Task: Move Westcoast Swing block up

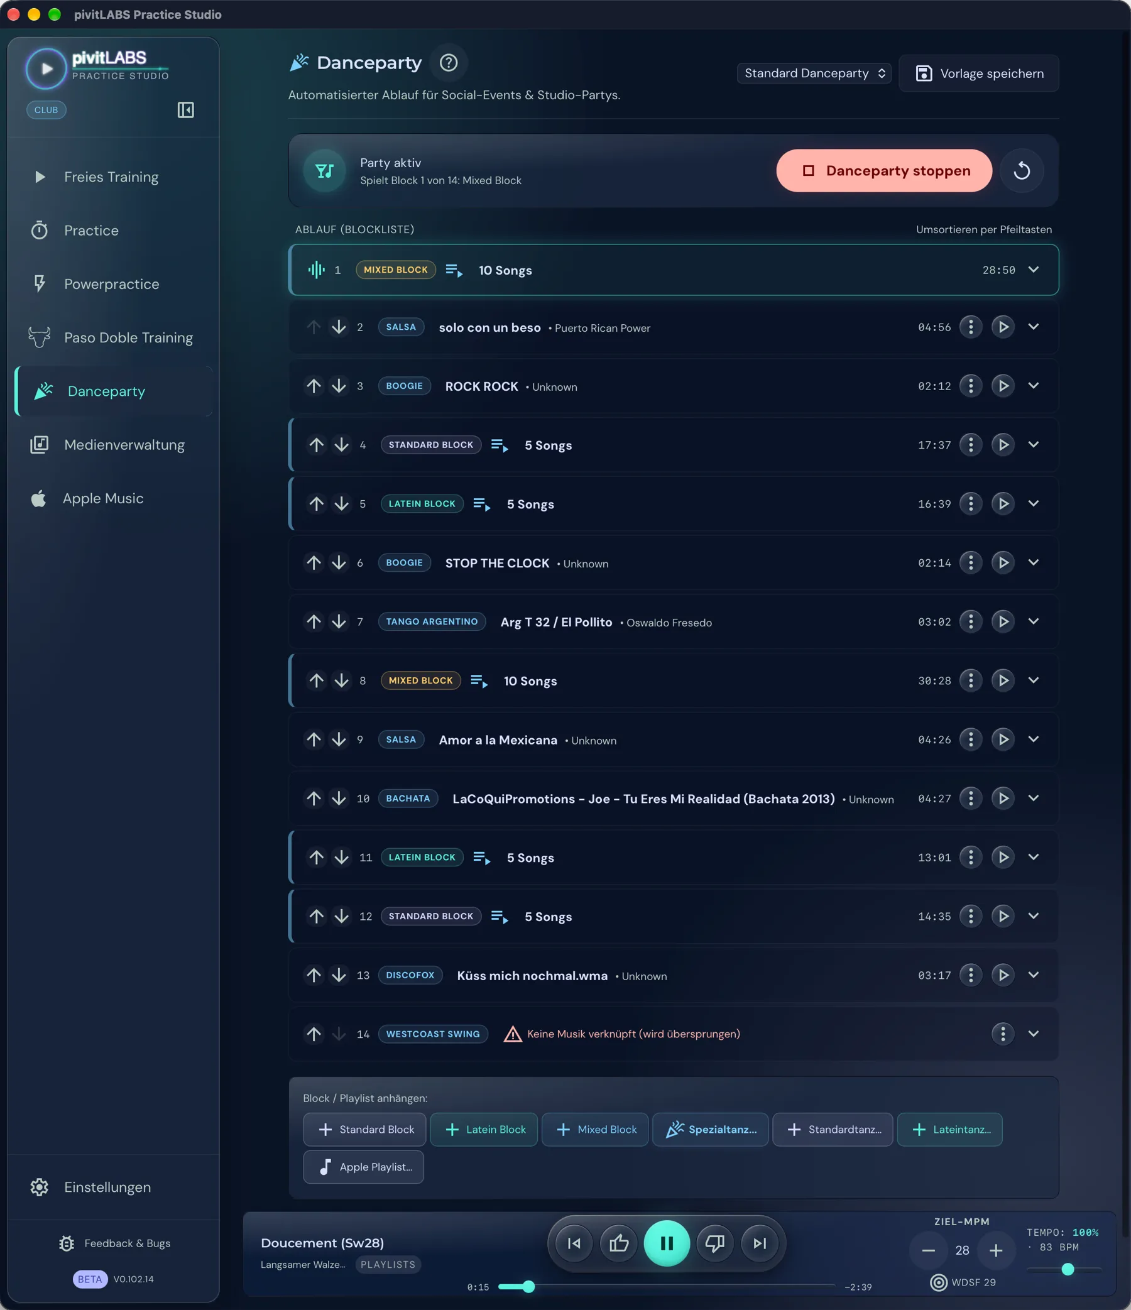Action: [314, 1034]
